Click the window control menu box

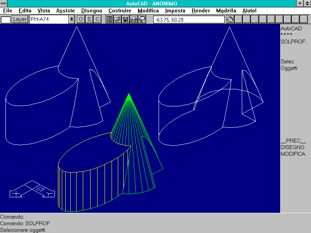pos(3,3)
